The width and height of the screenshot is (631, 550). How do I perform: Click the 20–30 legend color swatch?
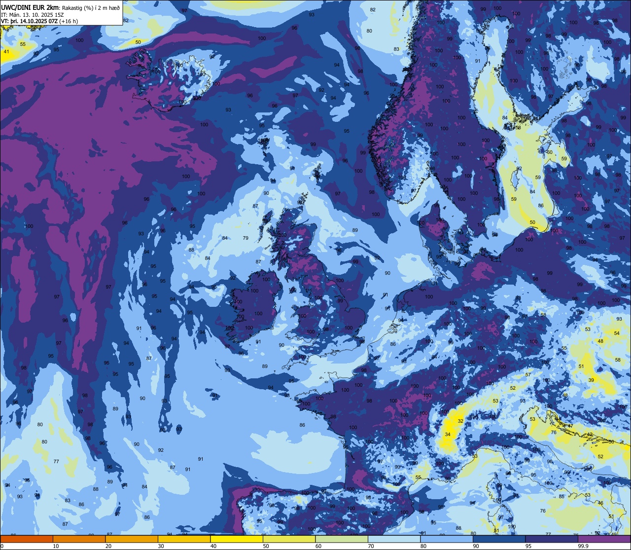tap(132, 539)
